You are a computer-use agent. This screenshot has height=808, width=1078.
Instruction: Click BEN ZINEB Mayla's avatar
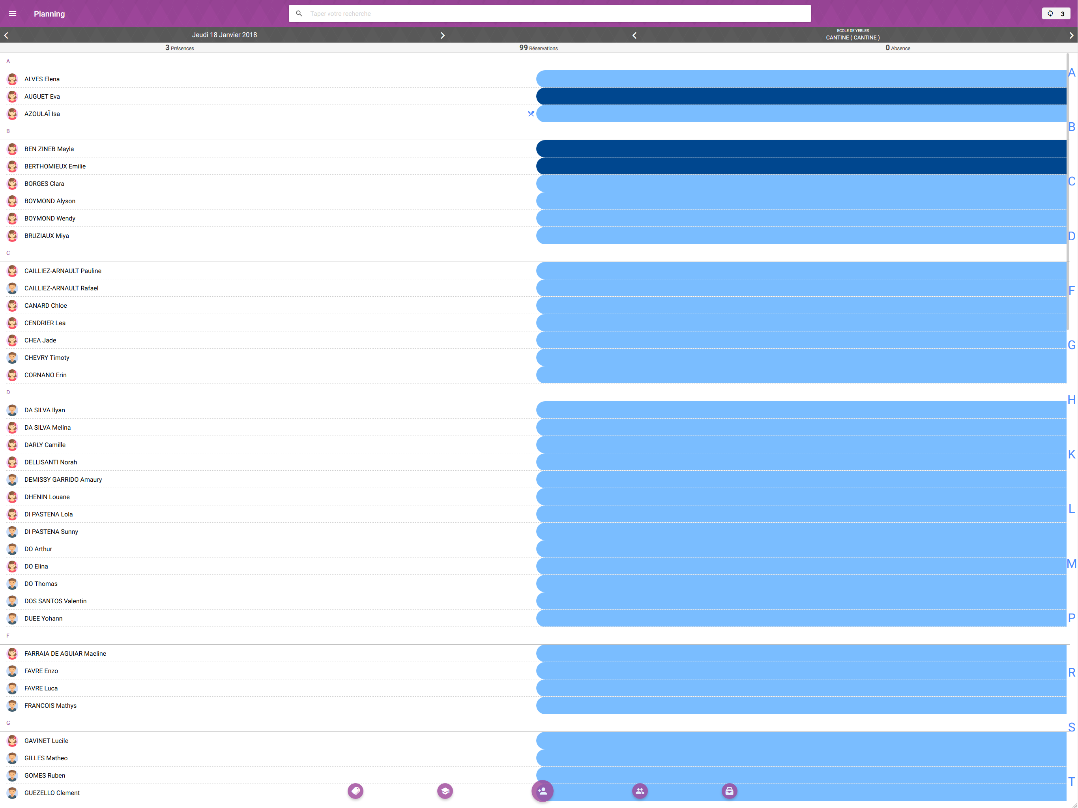pos(13,149)
